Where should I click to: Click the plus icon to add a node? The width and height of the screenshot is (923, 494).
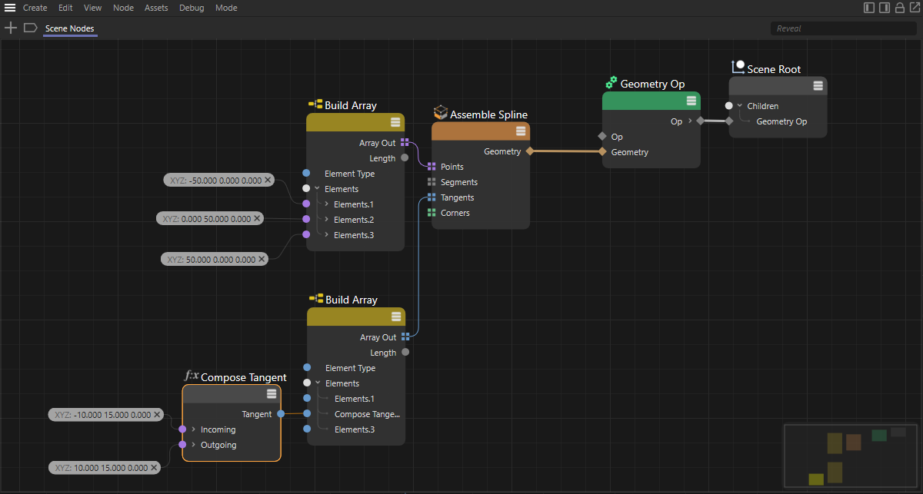pyautogui.click(x=11, y=28)
